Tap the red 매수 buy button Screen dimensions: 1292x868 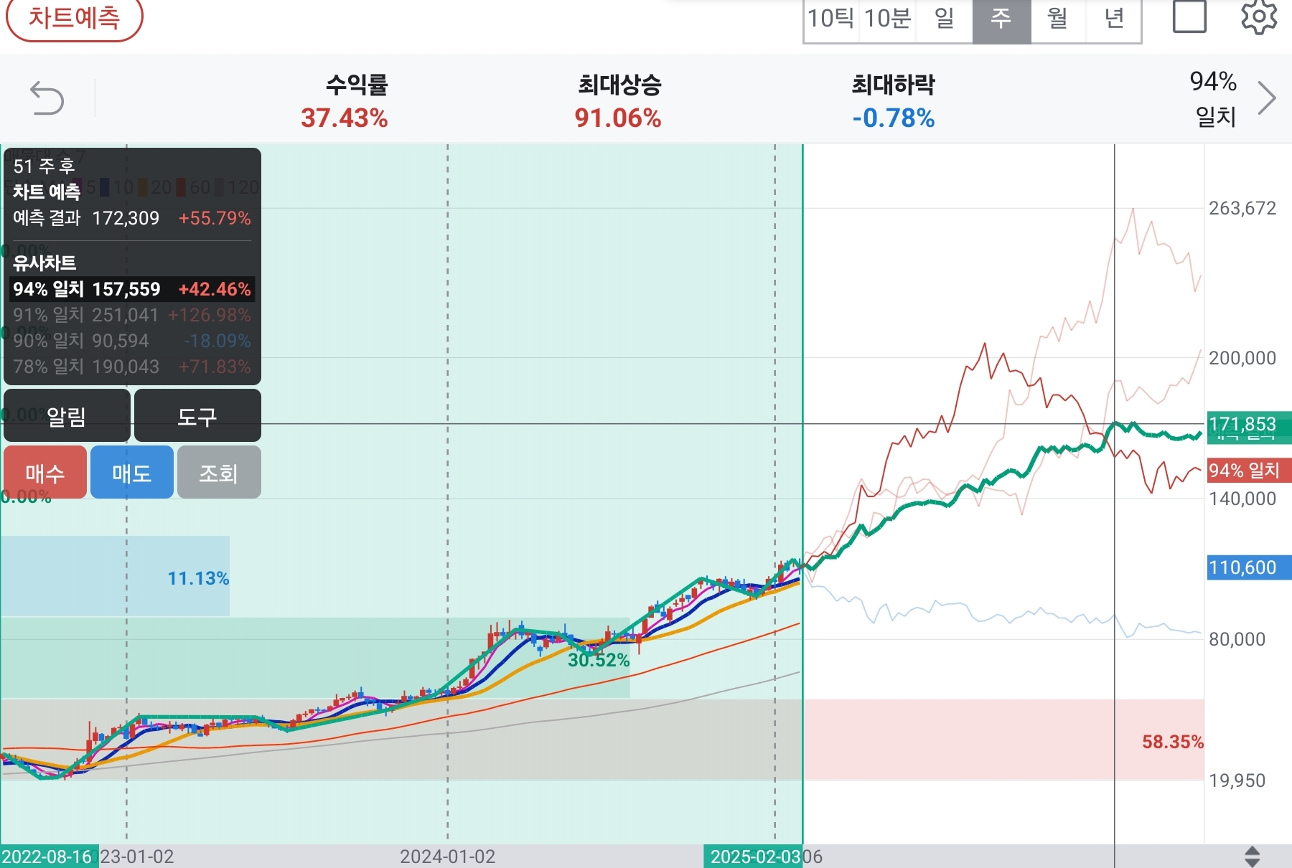click(45, 473)
